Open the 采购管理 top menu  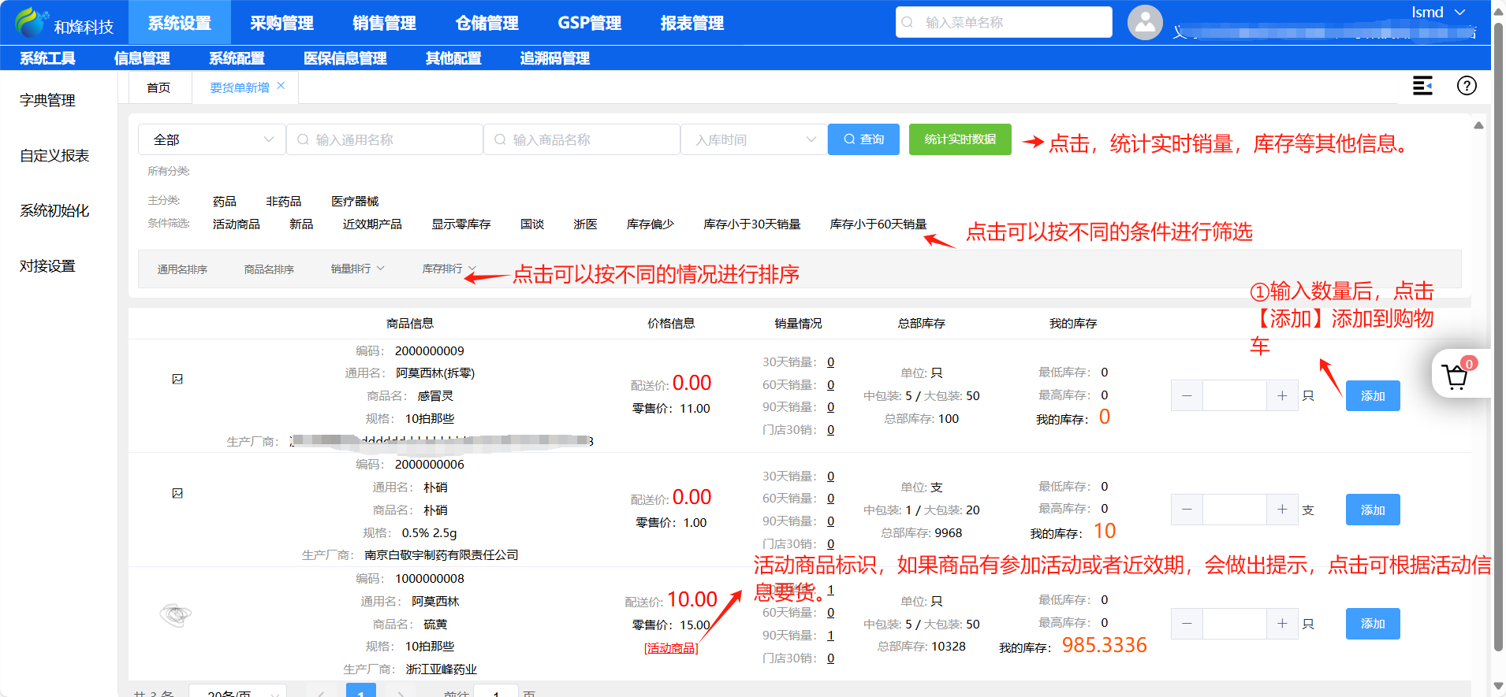coord(281,22)
